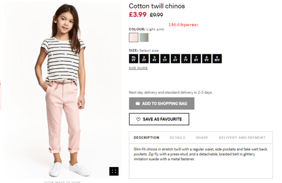Switch to the Details tab
This screenshot has height=183, width=282.
177,137
